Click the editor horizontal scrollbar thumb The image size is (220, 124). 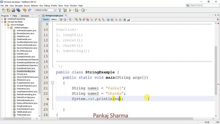click(x=126, y=118)
